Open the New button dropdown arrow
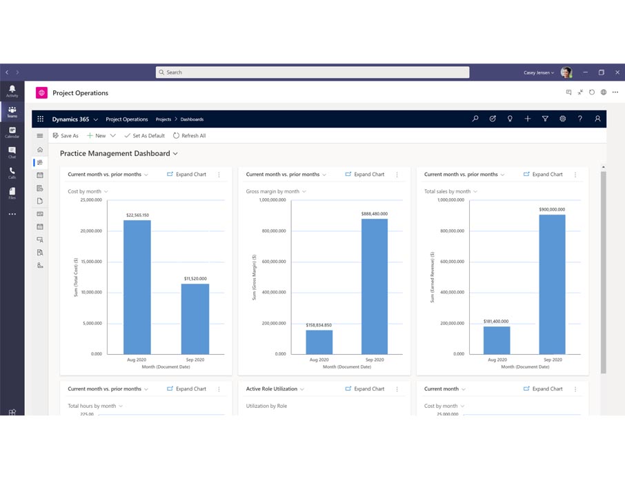The height and width of the screenshot is (479, 625). point(113,135)
